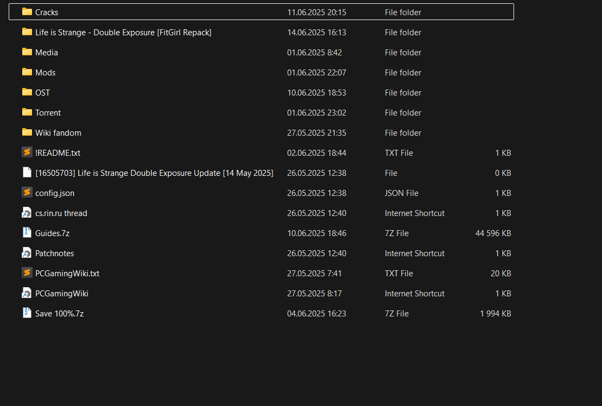Select the date '10.06.2025 18:53'

click(316, 93)
